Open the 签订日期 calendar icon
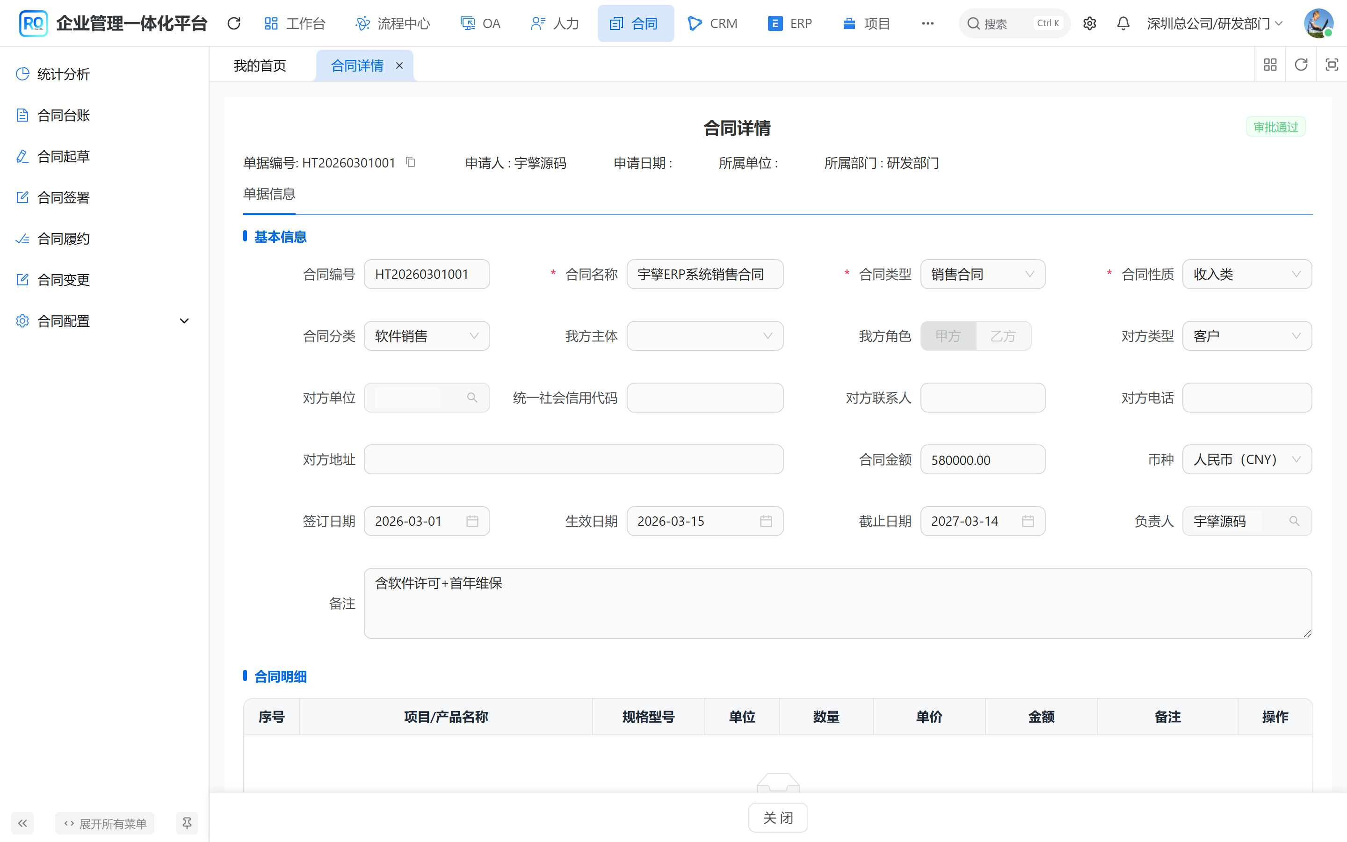Screen dimensions: 1347x842 pos(472,521)
